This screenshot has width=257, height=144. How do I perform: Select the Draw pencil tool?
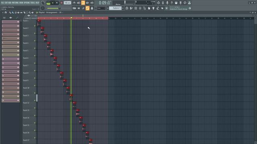(x=10, y=12)
